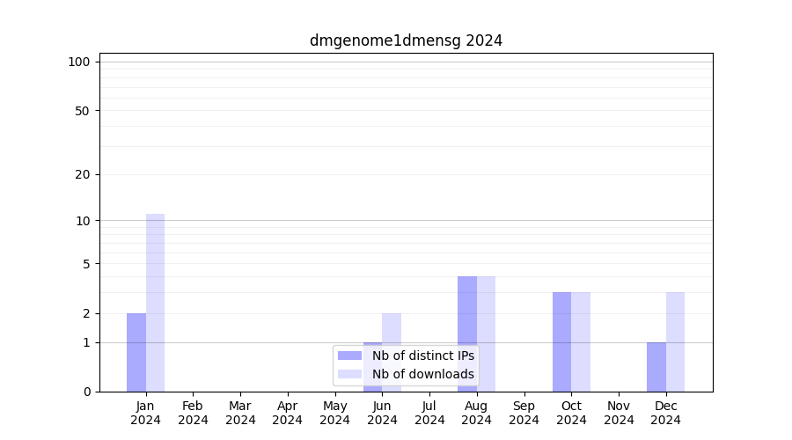Click the Nb of distinct IPs legend swatch

coord(349,356)
